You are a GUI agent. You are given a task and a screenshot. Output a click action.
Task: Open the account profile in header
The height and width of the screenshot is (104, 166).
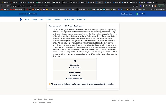coord(141,14)
